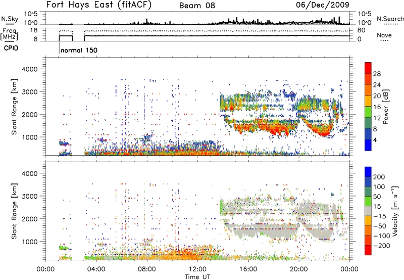Image resolution: width=404 pixels, height=280 pixels.
Task: Click the '200' velocity colorbar tick value
Action: 379,177
